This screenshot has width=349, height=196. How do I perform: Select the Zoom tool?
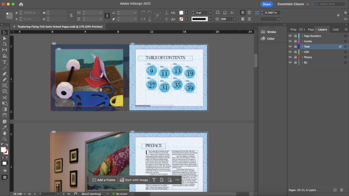coord(4,139)
